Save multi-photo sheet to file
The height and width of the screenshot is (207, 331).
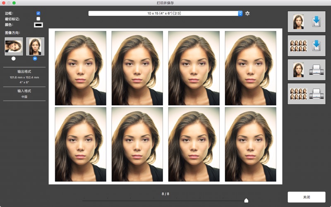[x=306, y=46]
